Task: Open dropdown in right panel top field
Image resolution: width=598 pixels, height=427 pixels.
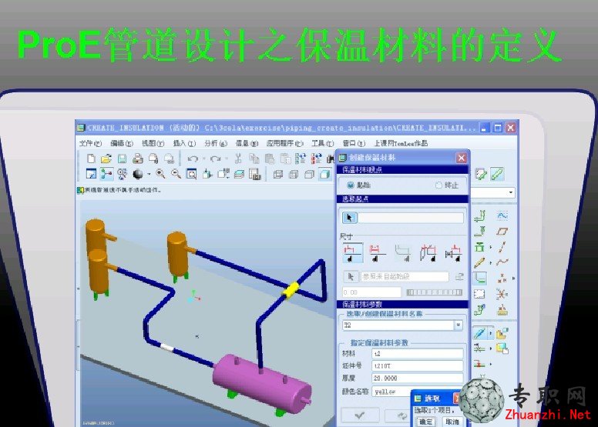Action: pyautogui.click(x=511, y=193)
